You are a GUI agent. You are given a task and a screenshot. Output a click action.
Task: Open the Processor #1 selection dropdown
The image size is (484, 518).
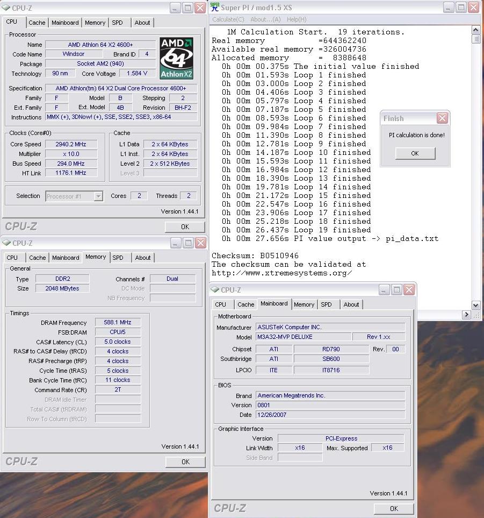tap(98, 196)
